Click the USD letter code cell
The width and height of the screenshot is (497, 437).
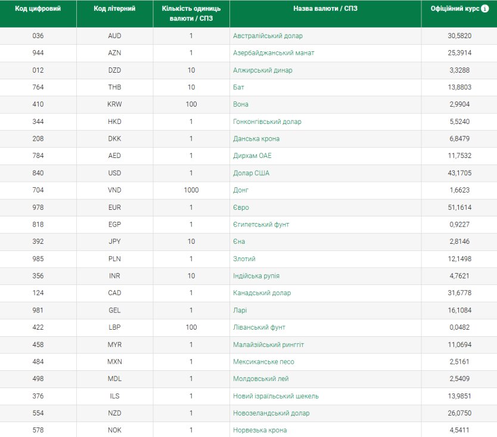[114, 173]
